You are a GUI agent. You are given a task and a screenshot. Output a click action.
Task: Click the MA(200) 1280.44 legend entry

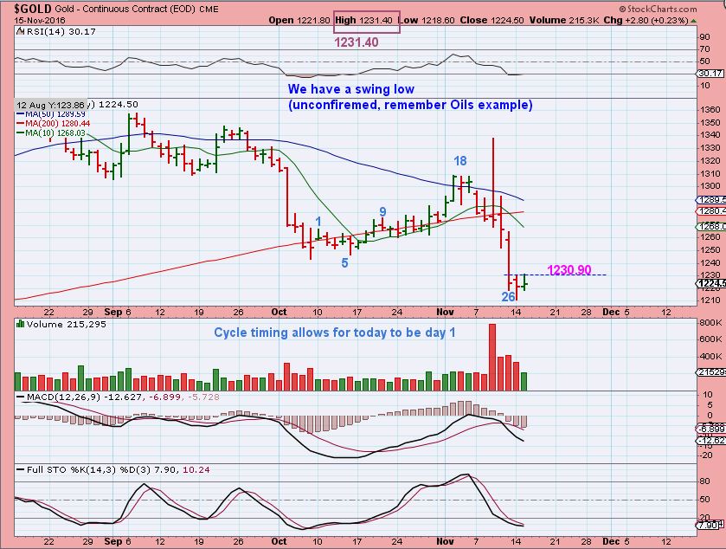pyautogui.click(x=54, y=124)
